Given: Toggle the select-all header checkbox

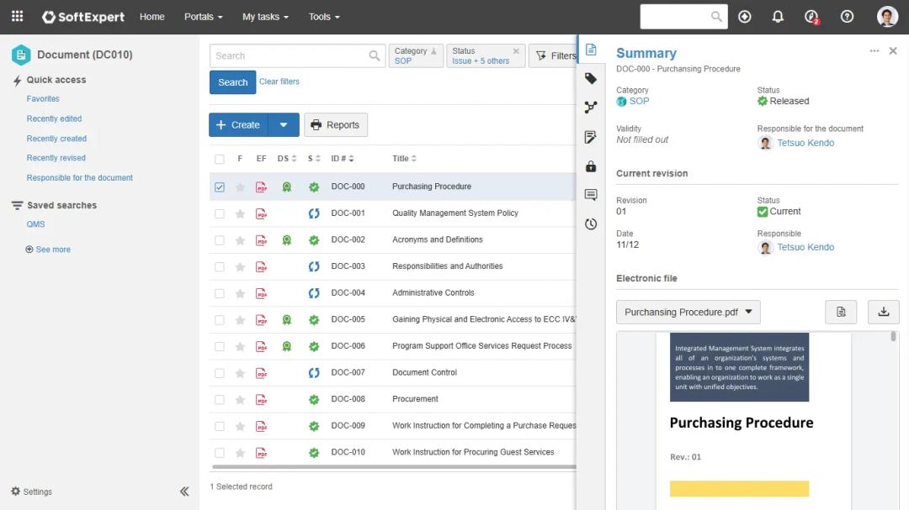Looking at the screenshot, I should pos(220,159).
